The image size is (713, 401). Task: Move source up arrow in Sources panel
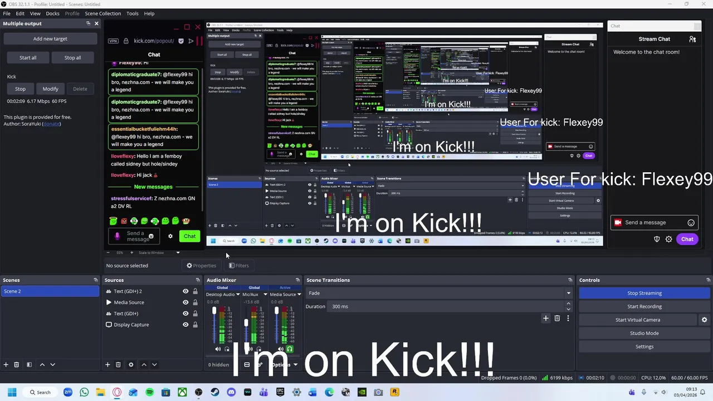click(x=144, y=365)
